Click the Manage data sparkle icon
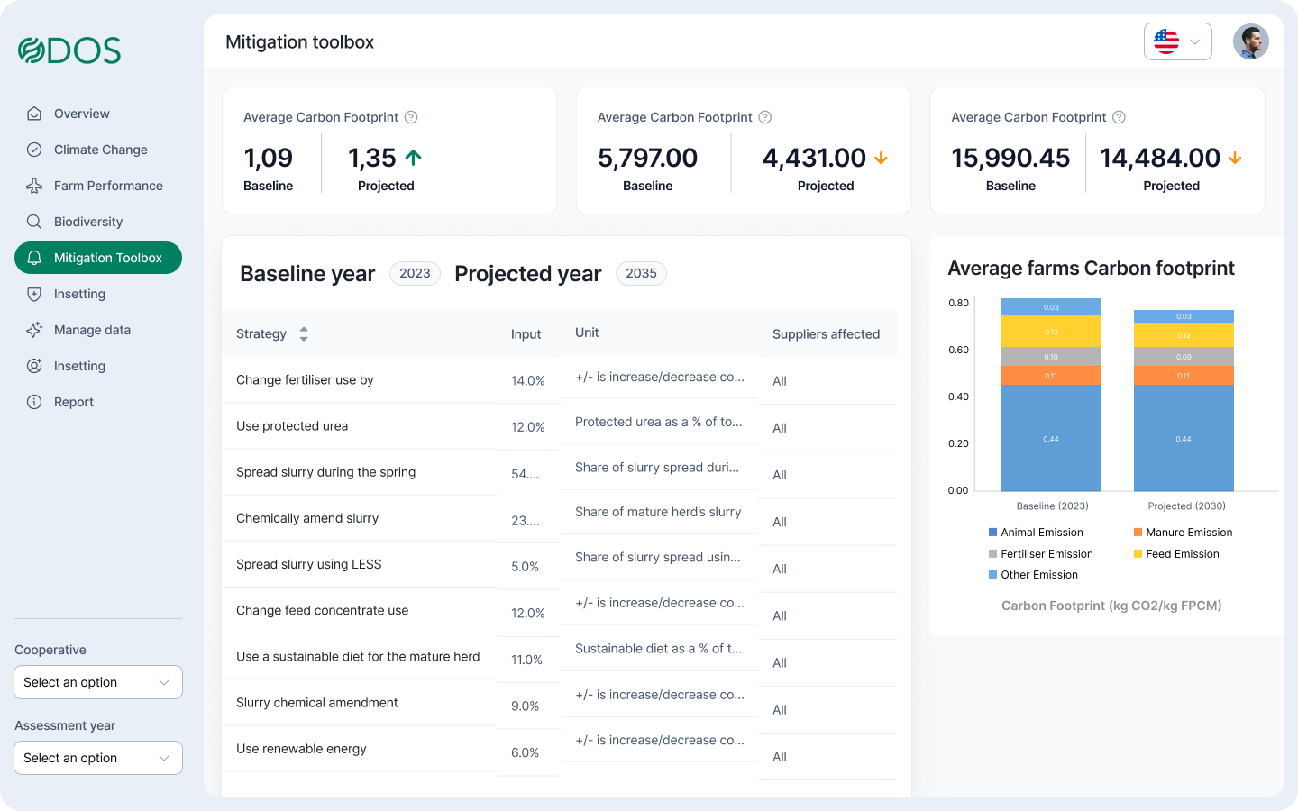 [34, 330]
